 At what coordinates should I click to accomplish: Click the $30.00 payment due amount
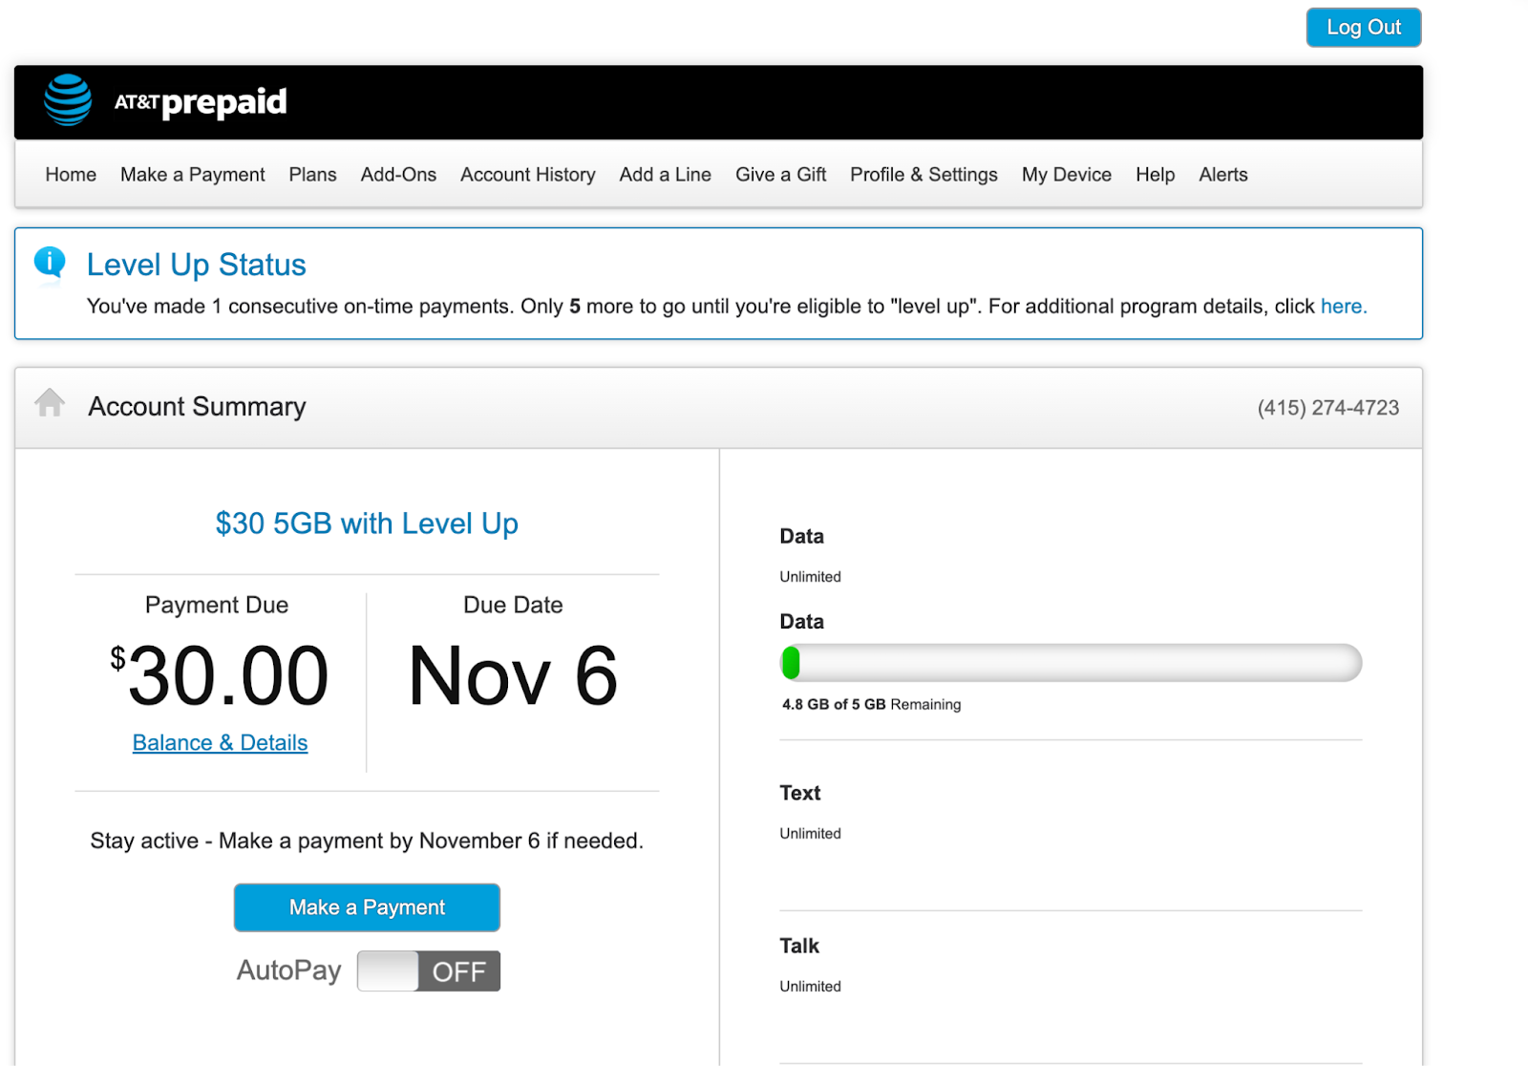[x=220, y=675]
